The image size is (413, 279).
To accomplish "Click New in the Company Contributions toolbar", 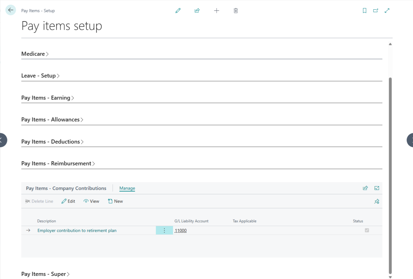I will (x=115, y=201).
